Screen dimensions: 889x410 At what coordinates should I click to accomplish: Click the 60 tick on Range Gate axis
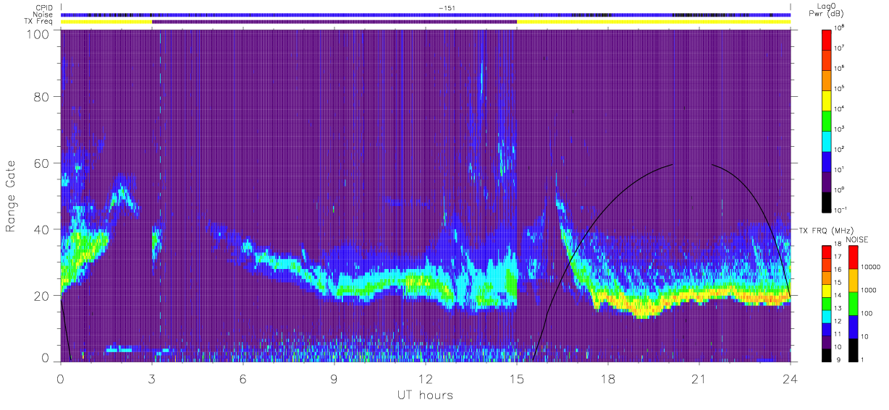(41, 163)
